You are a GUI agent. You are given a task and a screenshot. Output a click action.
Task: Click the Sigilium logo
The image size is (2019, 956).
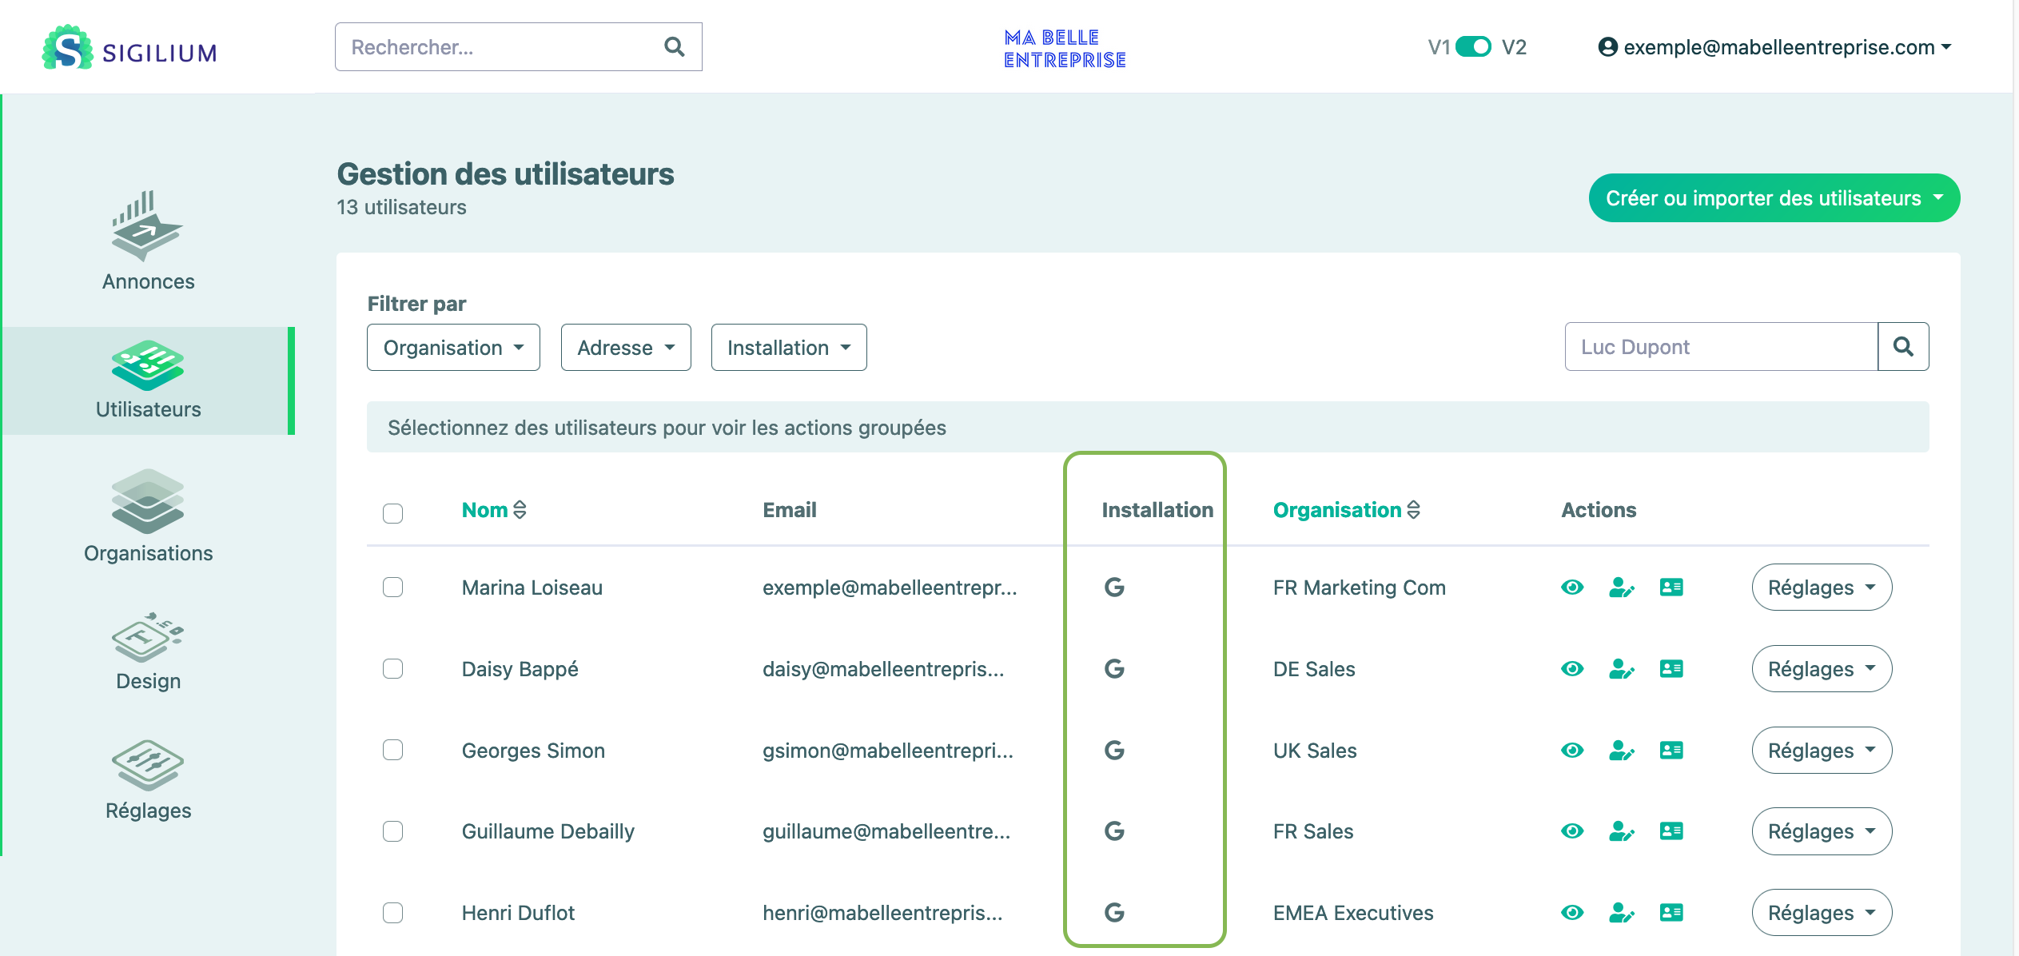(x=129, y=48)
